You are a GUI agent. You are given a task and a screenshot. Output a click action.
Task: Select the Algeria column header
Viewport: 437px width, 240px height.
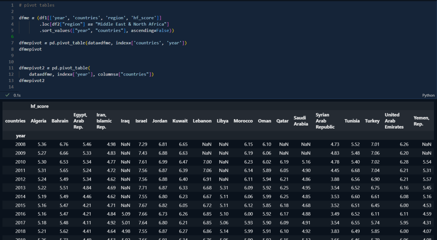tap(38, 121)
